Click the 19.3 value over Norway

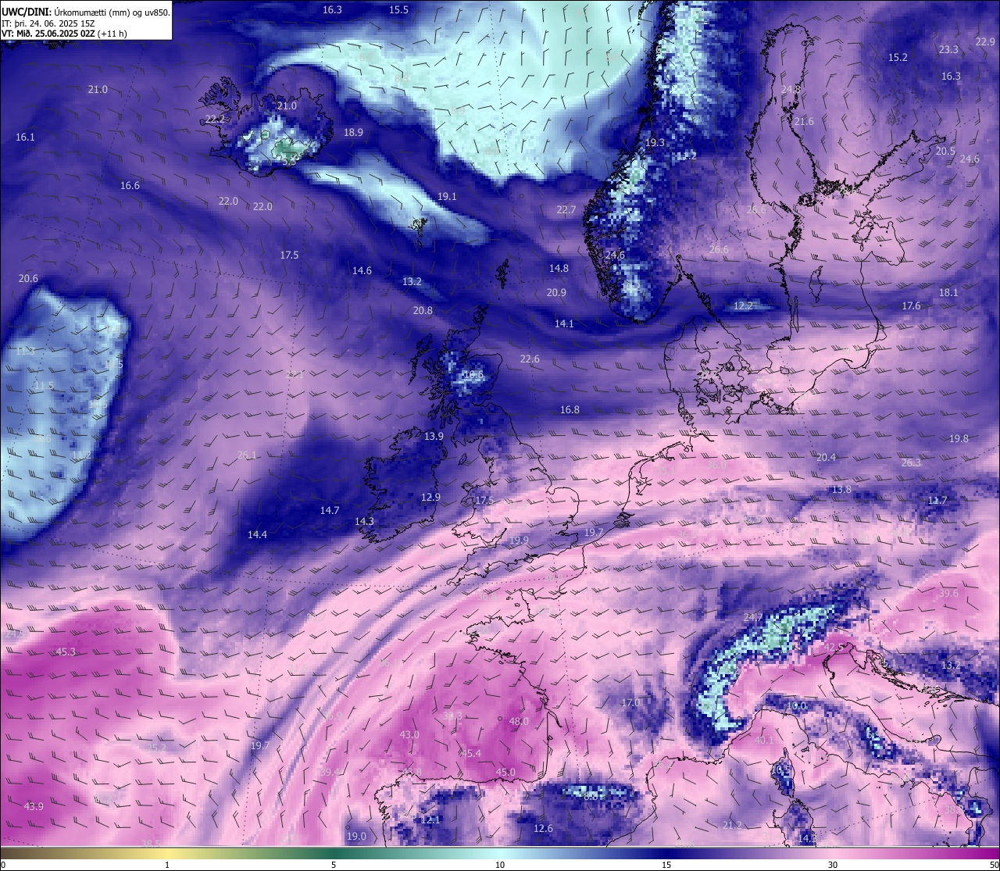click(655, 142)
